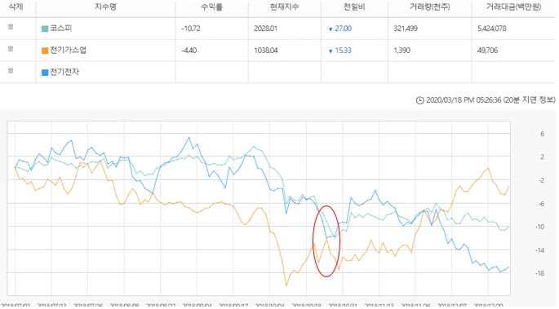
Task: Click the 거래량(천주) column header
Action: pyautogui.click(x=430, y=7)
